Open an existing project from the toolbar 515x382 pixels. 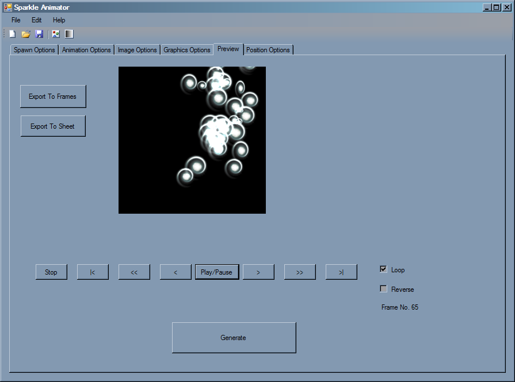[25, 33]
